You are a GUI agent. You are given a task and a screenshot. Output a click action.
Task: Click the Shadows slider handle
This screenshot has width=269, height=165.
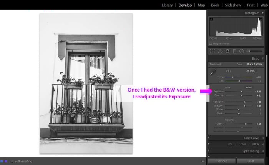click(244, 106)
